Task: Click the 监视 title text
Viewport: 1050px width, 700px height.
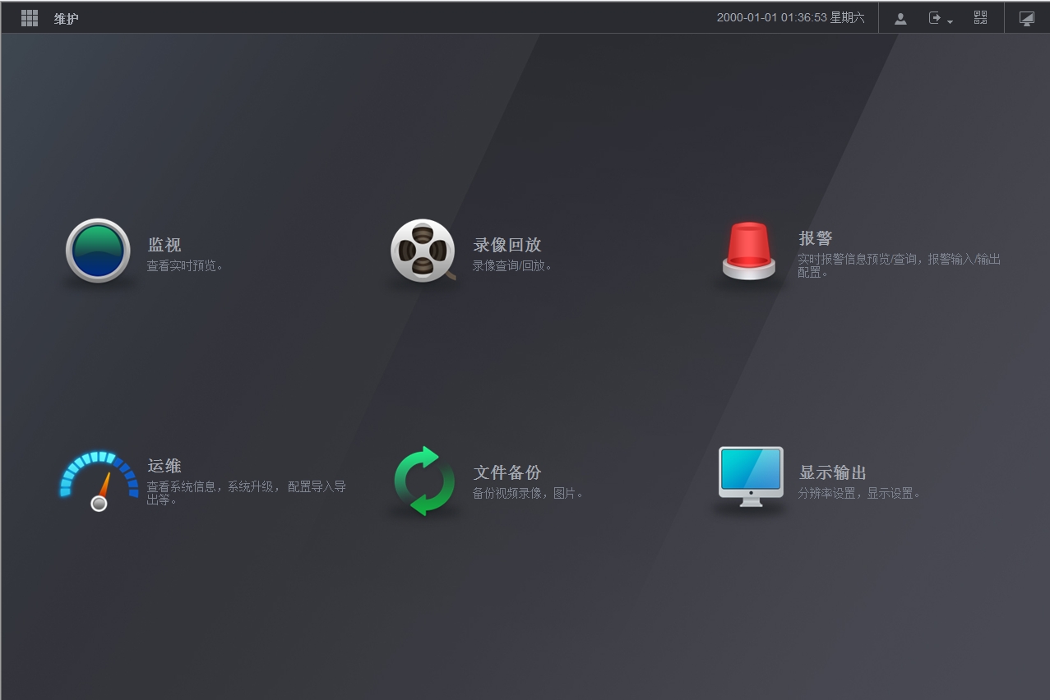Action: (x=164, y=245)
